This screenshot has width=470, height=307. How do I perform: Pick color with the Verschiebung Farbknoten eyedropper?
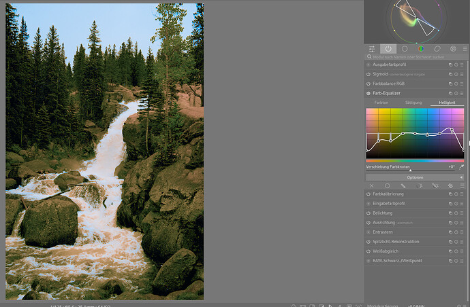point(461,166)
